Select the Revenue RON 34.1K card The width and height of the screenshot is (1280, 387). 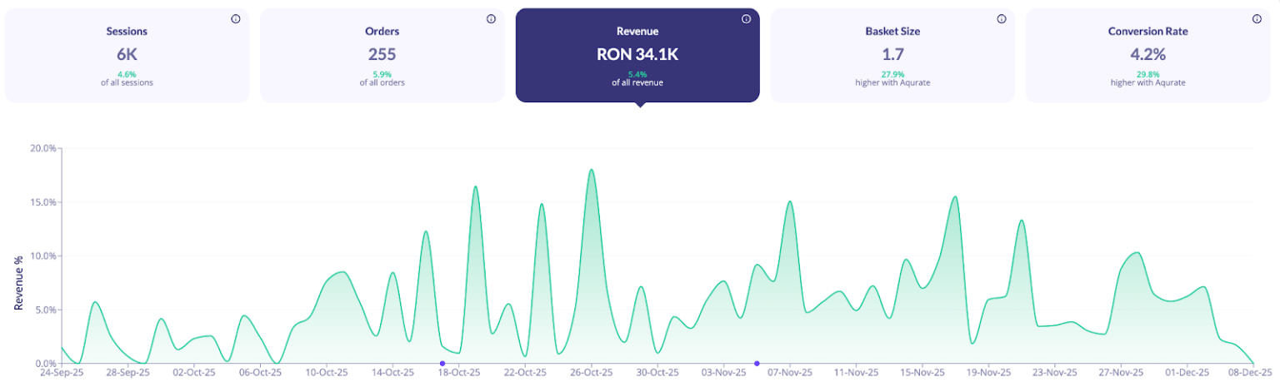[637, 56]
